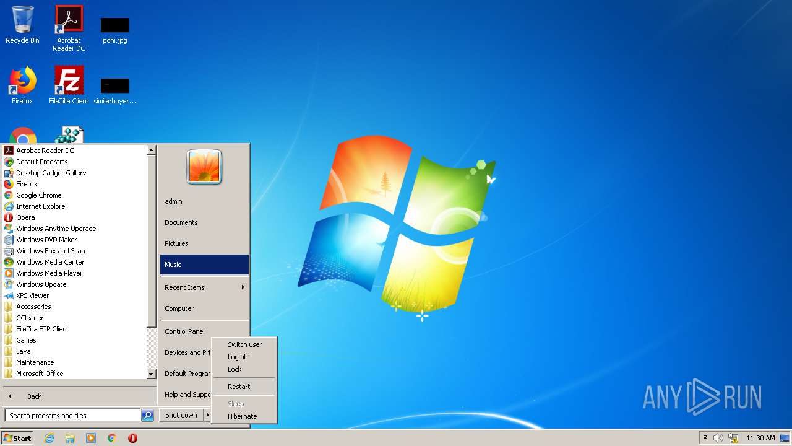Viewport: 792px width, 446px height.
Task: Click Windows Update icon in list
Action: click(9, 284)
